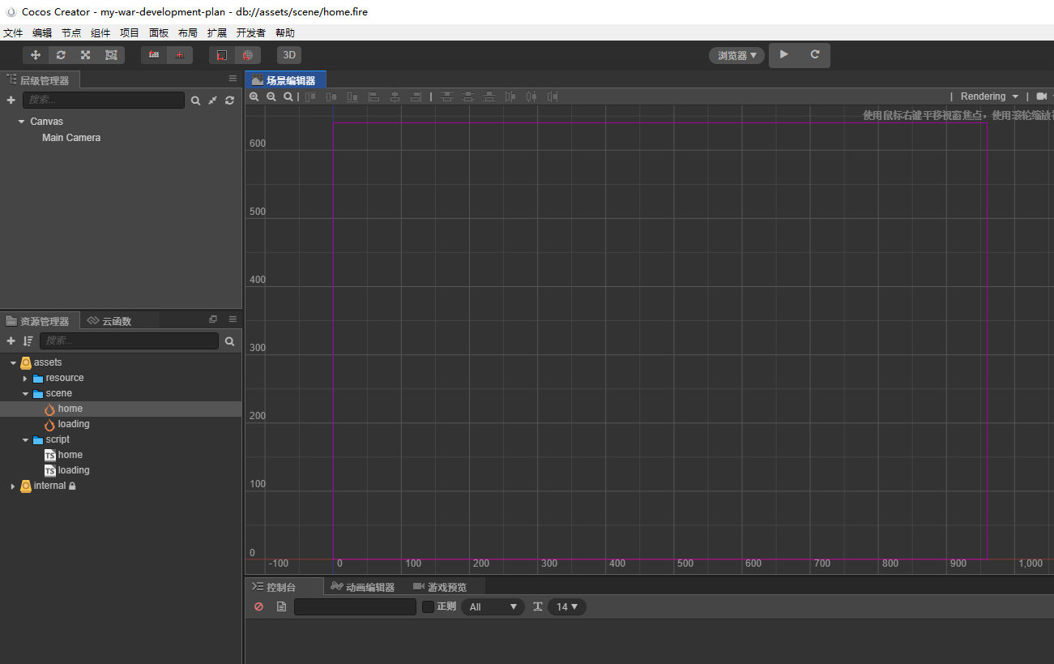Select the Canvas node
The width and height of the screenshot is (1054, 664).
46,122
